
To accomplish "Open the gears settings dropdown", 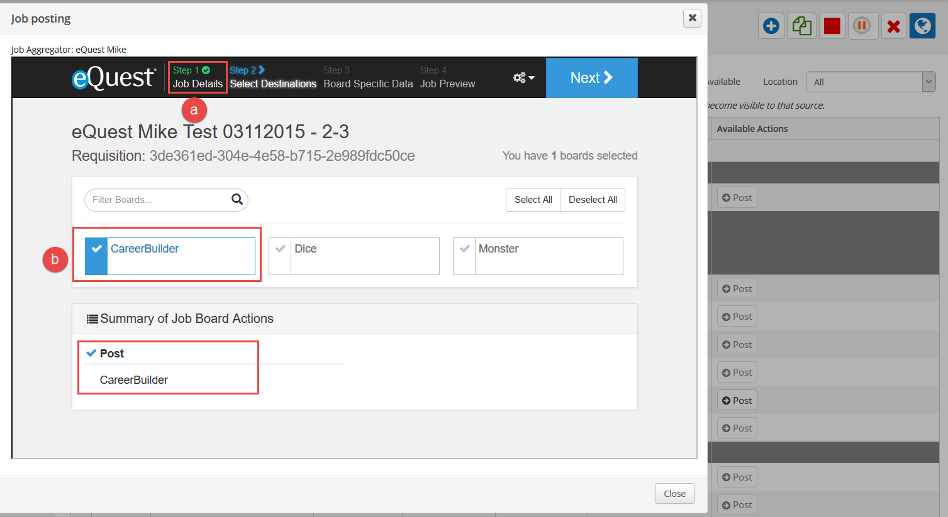I will [523, 78].
